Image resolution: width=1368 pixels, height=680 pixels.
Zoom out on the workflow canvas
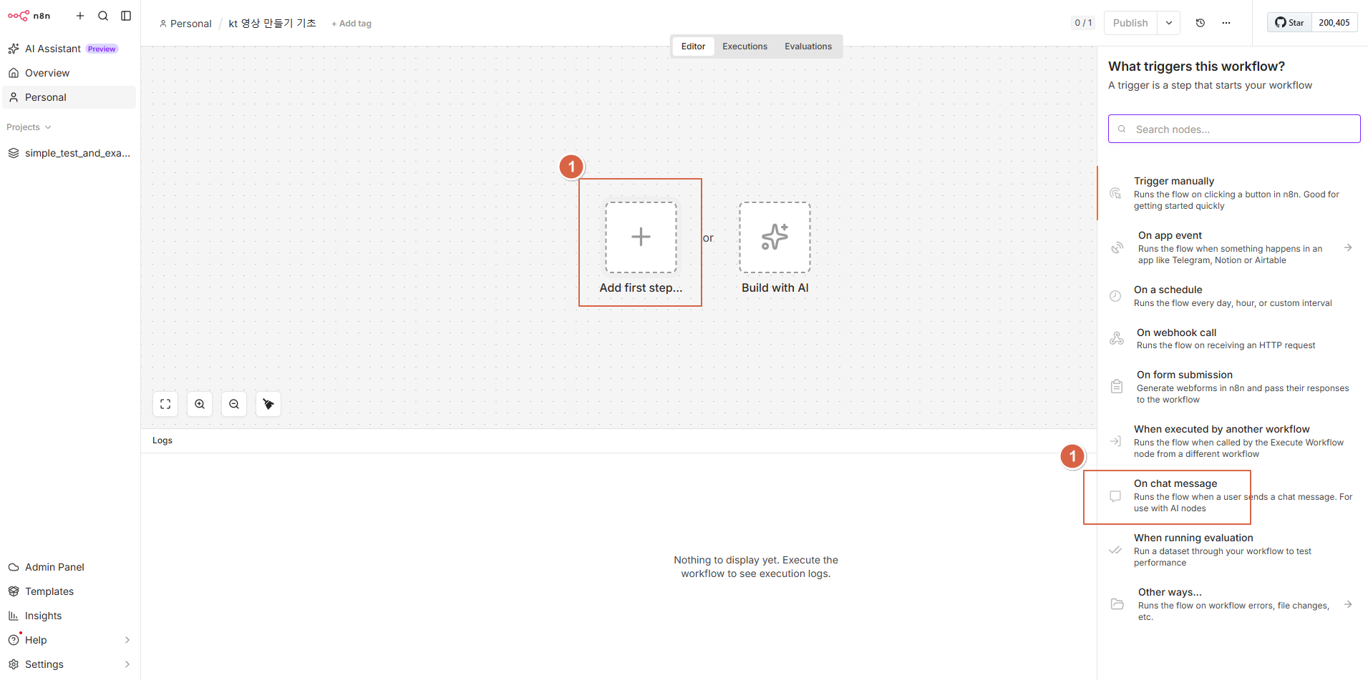(234, 404)
